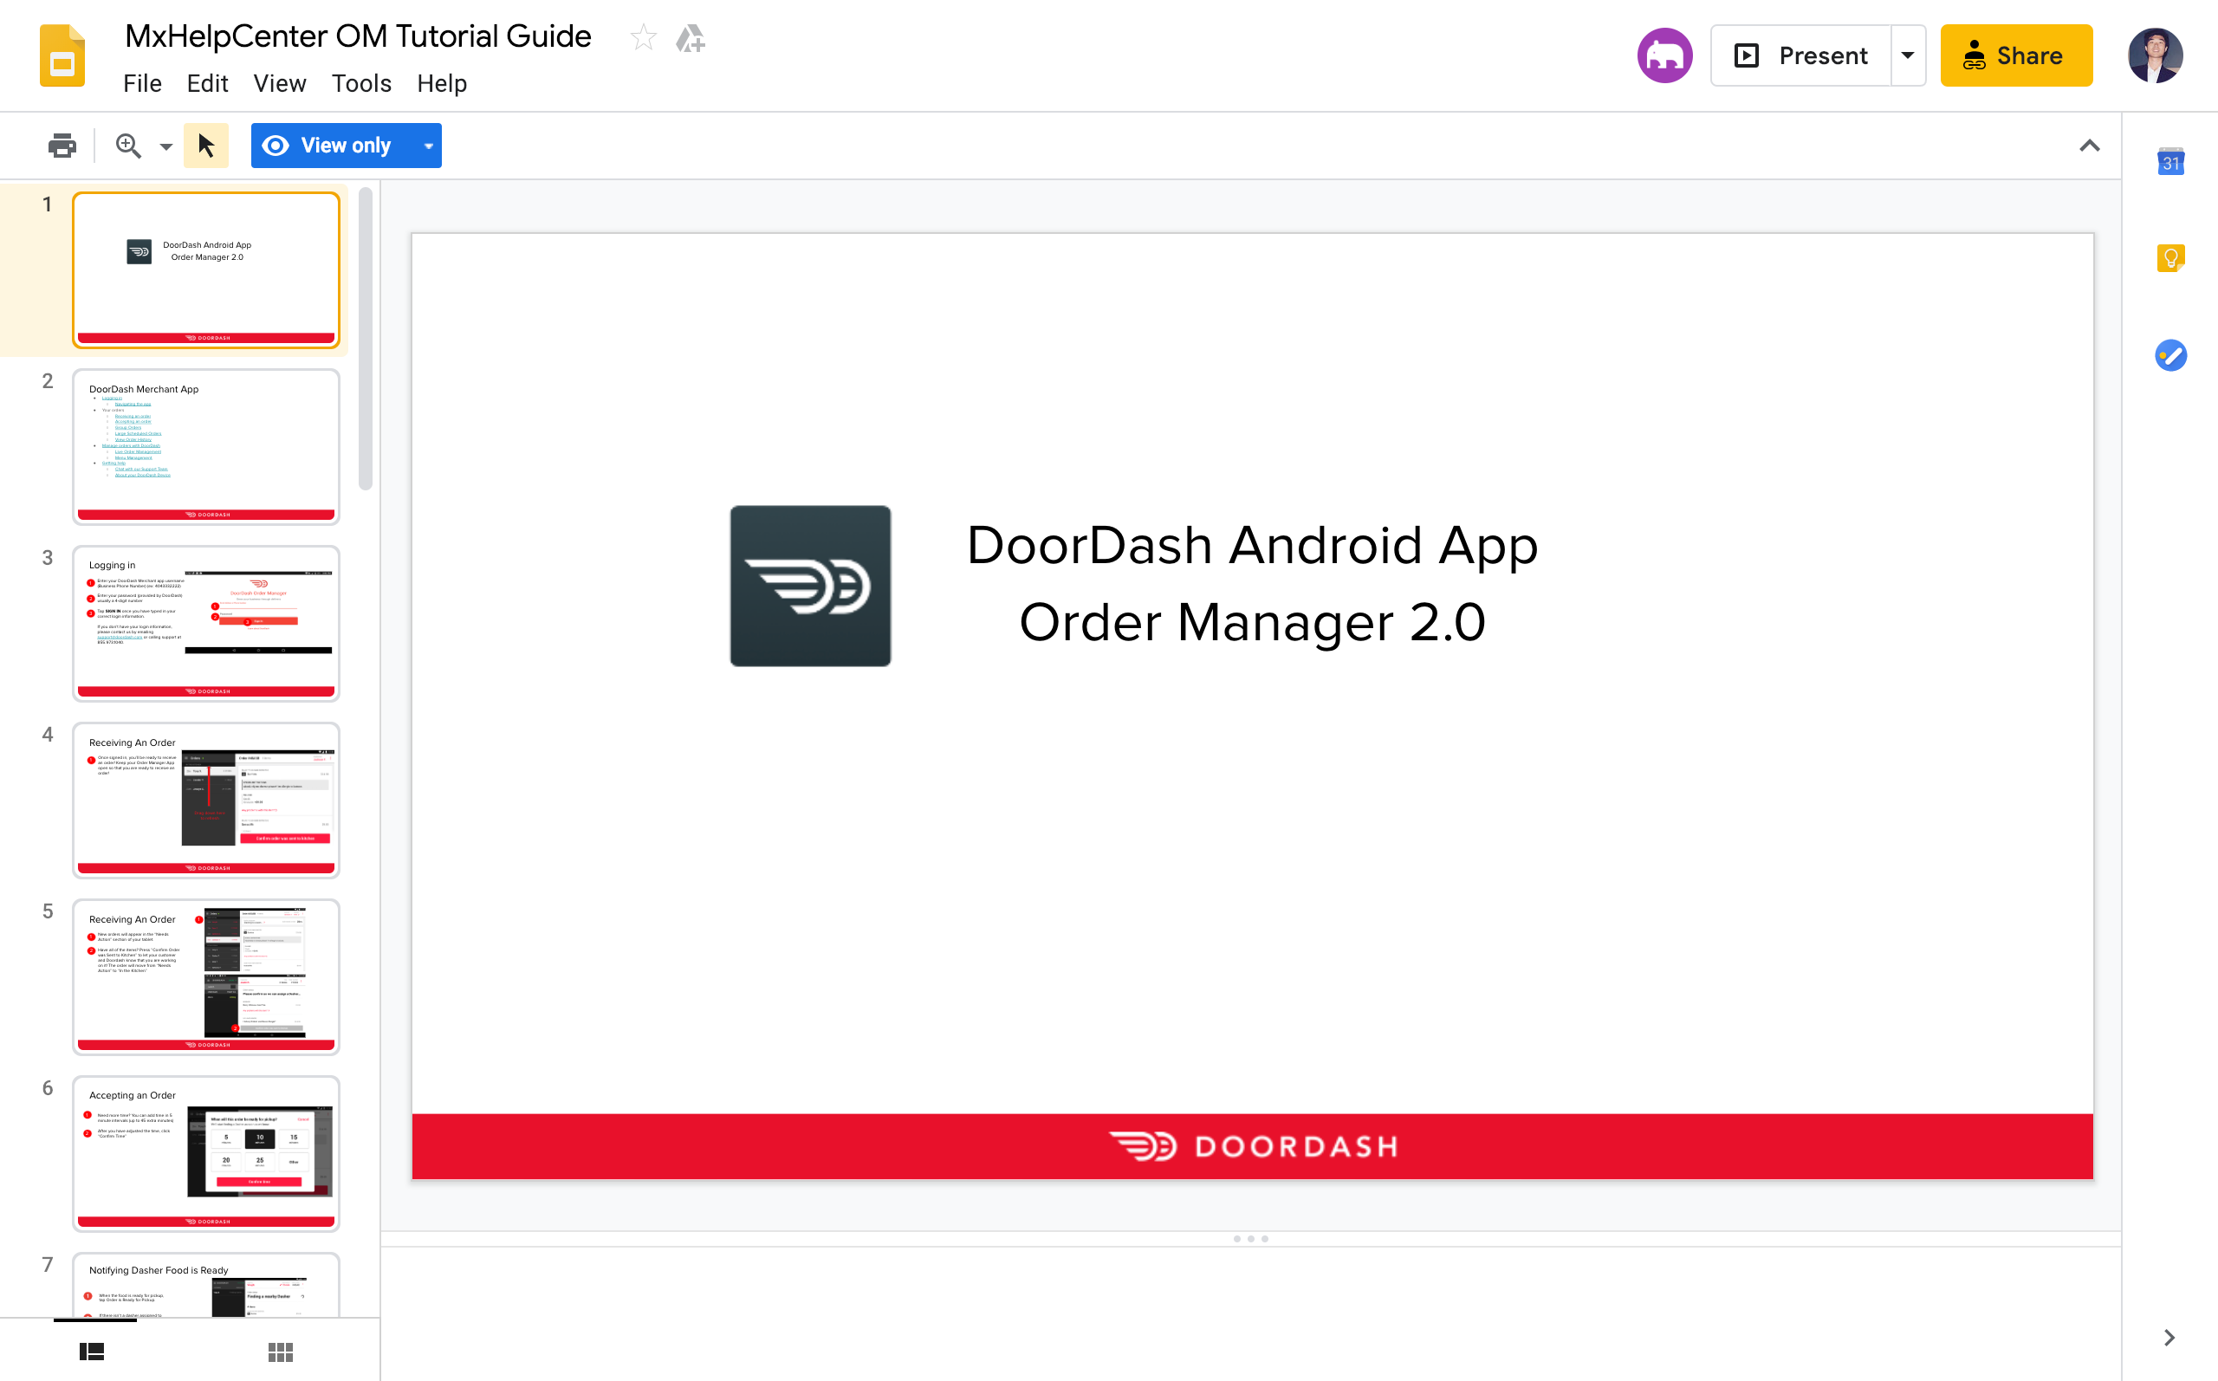2218x1381 pixels.
Task: Star the MxHelpCenter OM Tutorial Guide
Action: (x=644, y=37)
